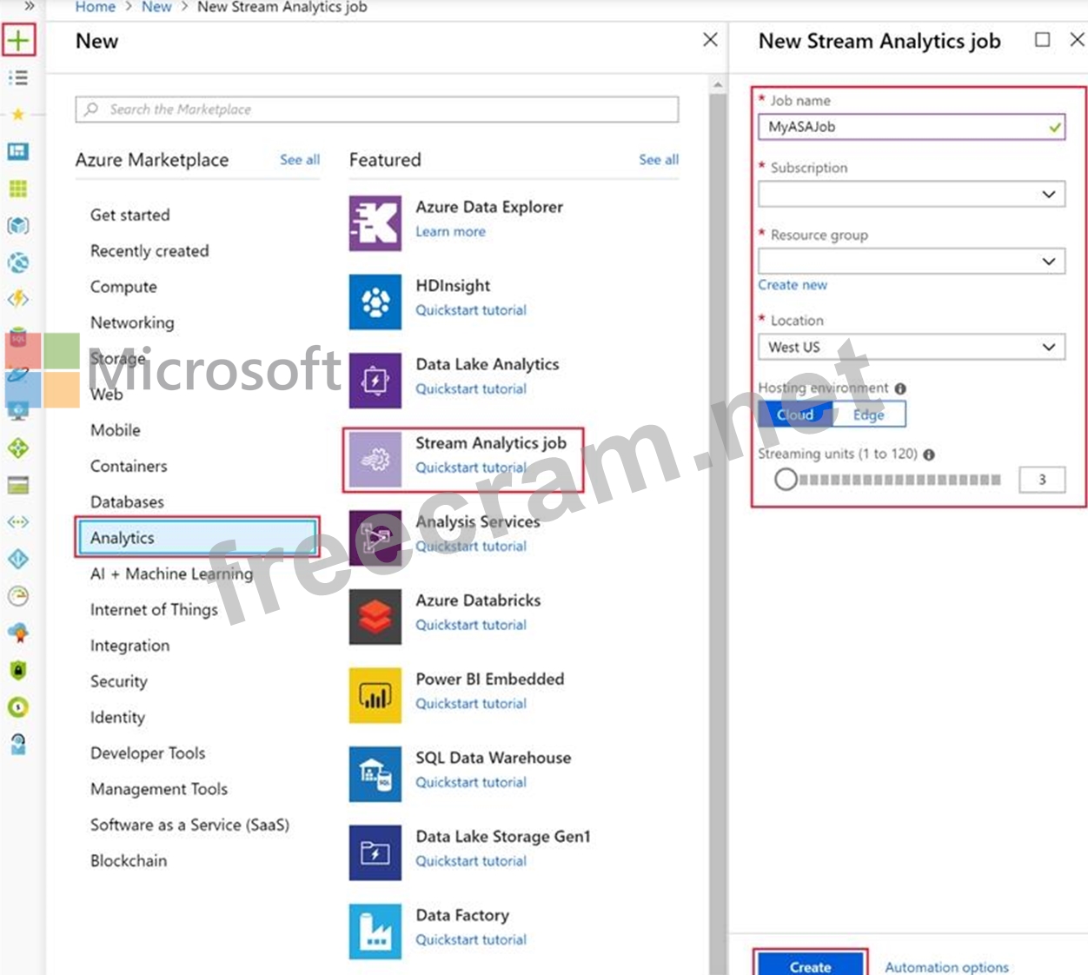Click the Data Factory tile icon
The image size is (1088, 975).
[375, 932]
